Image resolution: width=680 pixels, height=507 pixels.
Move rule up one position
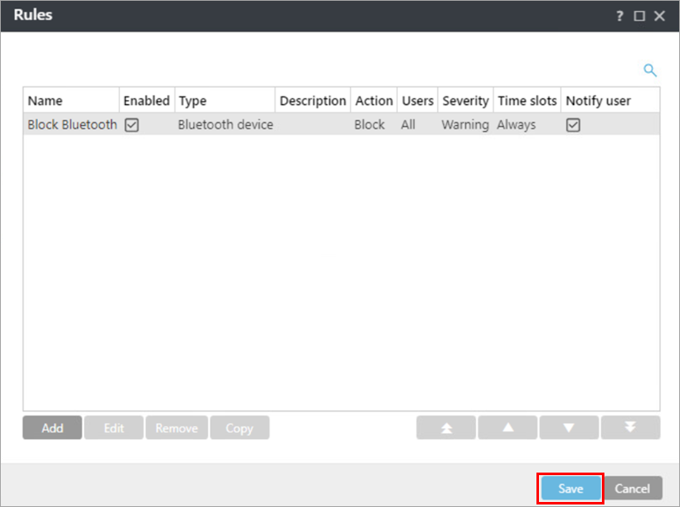click(508, 428)
